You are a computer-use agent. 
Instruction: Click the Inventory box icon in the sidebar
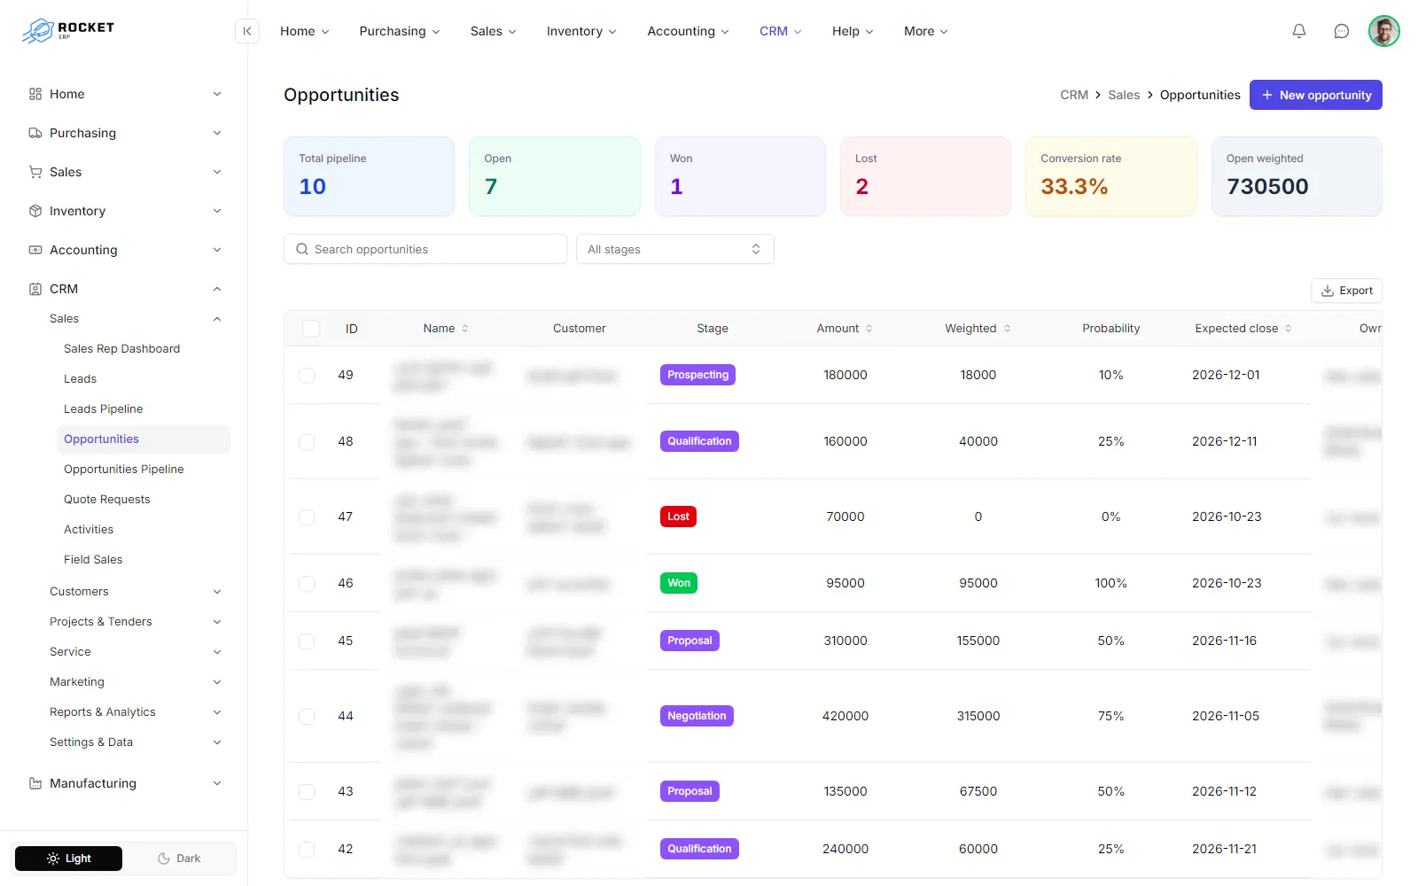(35, 211)
